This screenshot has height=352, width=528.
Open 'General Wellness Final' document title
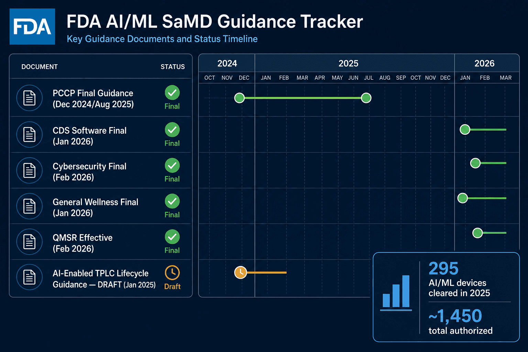96,202
